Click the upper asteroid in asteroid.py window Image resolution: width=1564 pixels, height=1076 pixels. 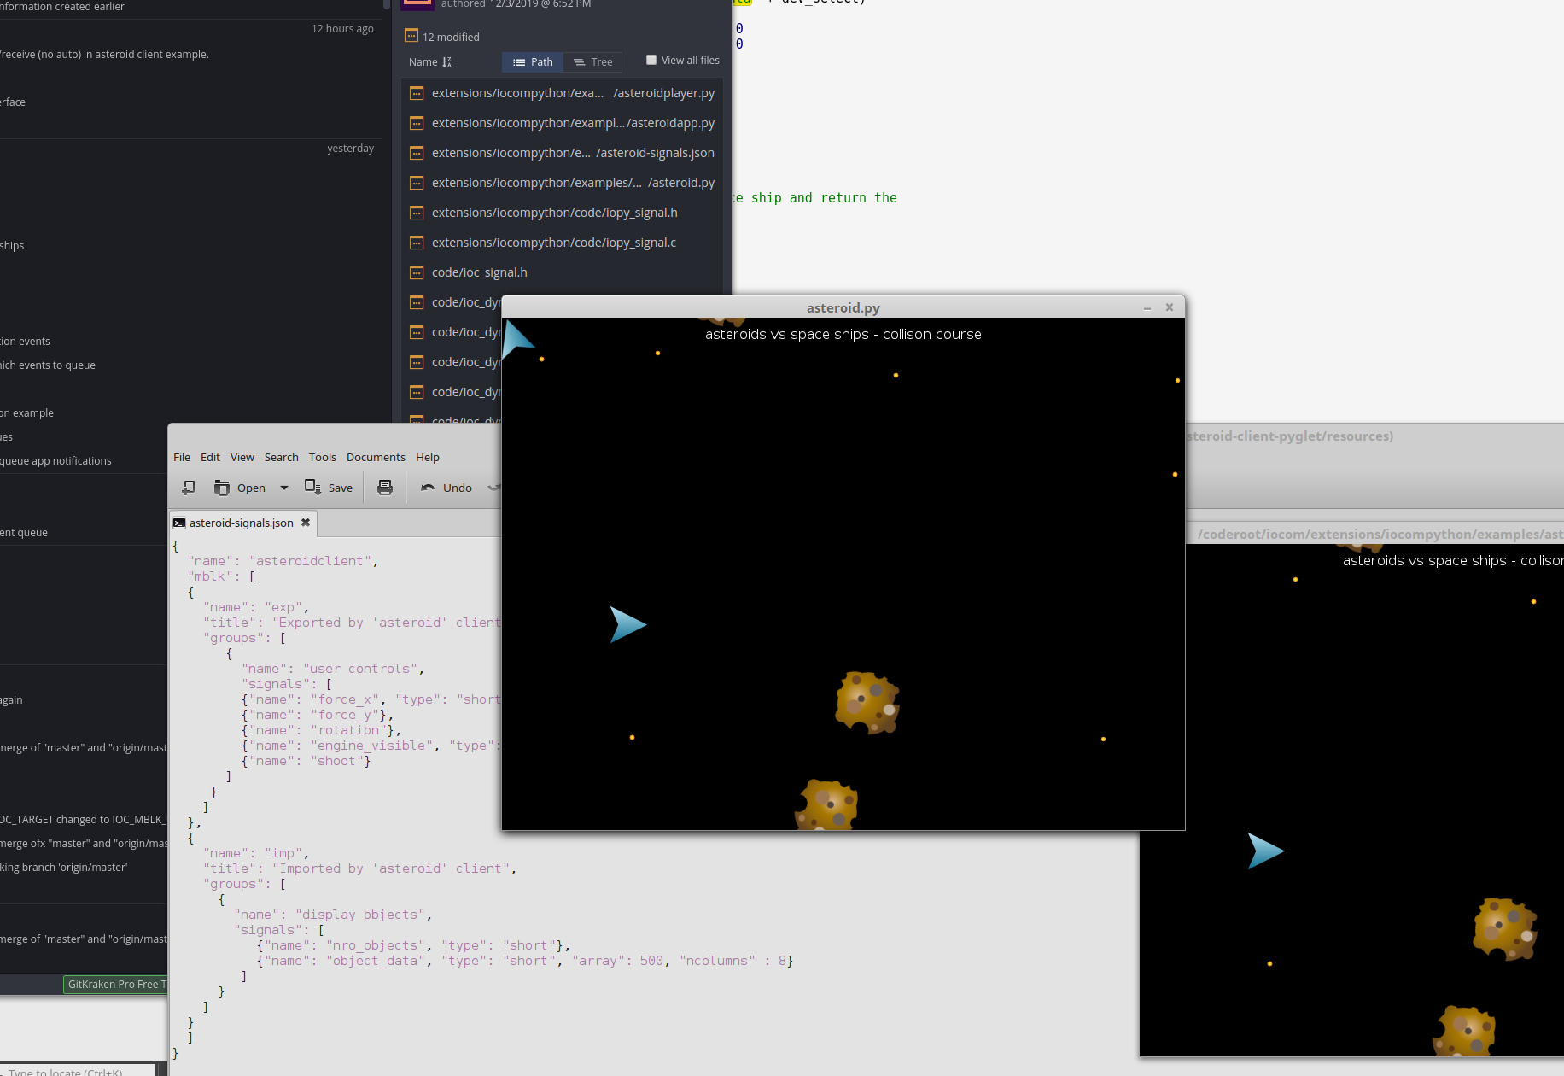point(867,703)
